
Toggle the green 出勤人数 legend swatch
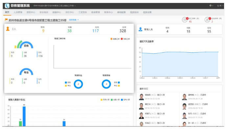point(112,100)
